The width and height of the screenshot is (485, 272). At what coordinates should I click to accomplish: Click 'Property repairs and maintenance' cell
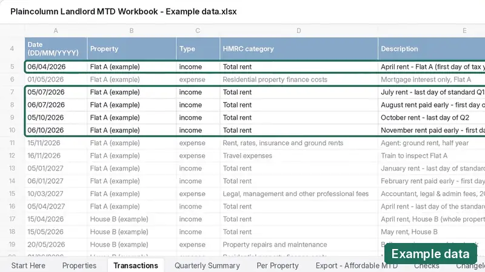[x=299, y=244]
